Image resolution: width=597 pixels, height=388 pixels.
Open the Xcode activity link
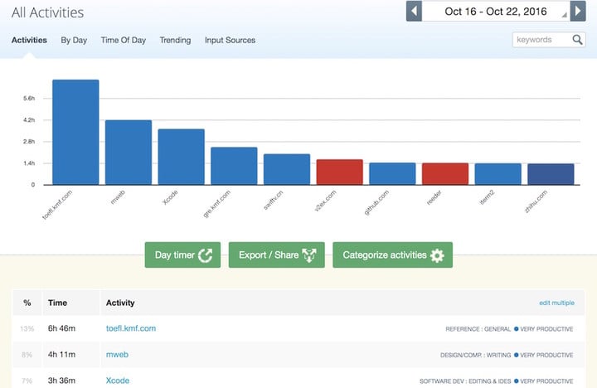pos(118,381)
